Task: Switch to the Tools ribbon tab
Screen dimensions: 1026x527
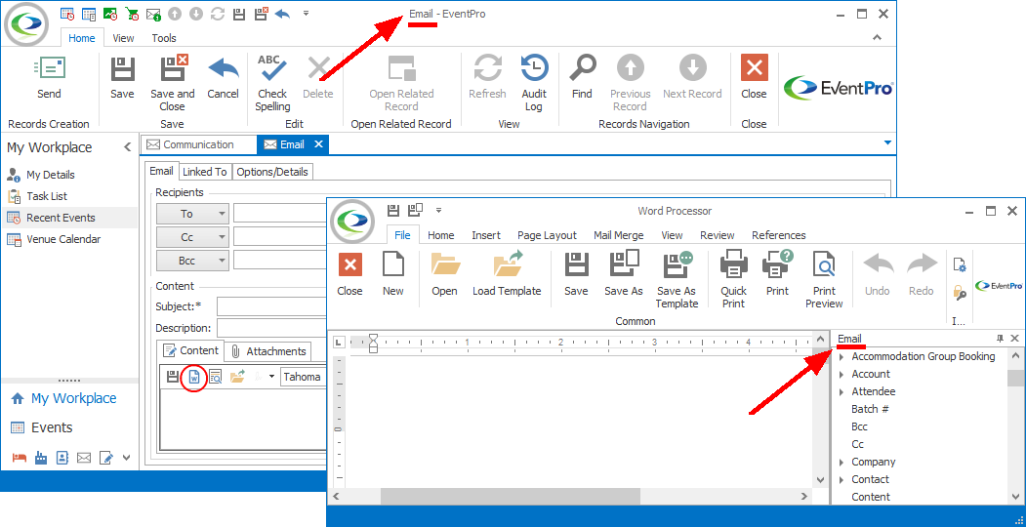Action: tap(164, 38)
